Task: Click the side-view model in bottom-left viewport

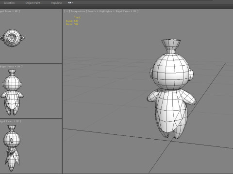Action: (12, 148)
